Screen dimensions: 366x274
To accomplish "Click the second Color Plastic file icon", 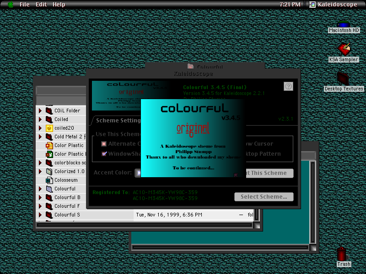I will click(49, 154).
